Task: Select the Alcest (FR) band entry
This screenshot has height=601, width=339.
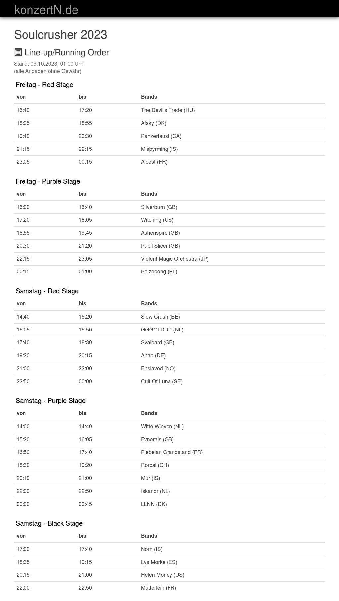Action: (154, 162)
